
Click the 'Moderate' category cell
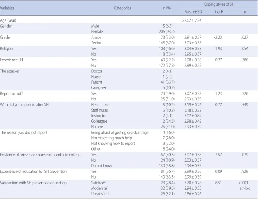click(99, 188)
